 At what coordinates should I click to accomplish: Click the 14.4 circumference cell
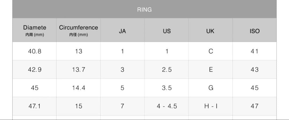click(x=78, y=88)
